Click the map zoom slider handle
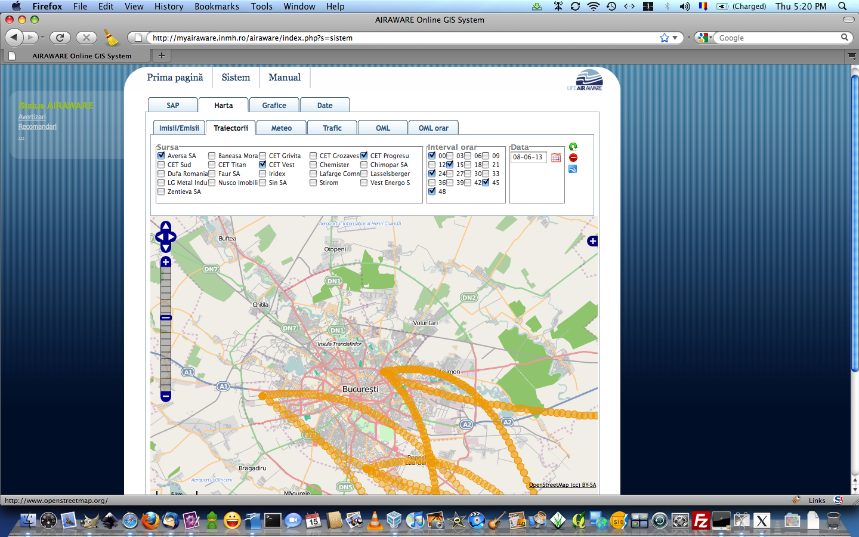The image size is (859, 537). (166, 317)
